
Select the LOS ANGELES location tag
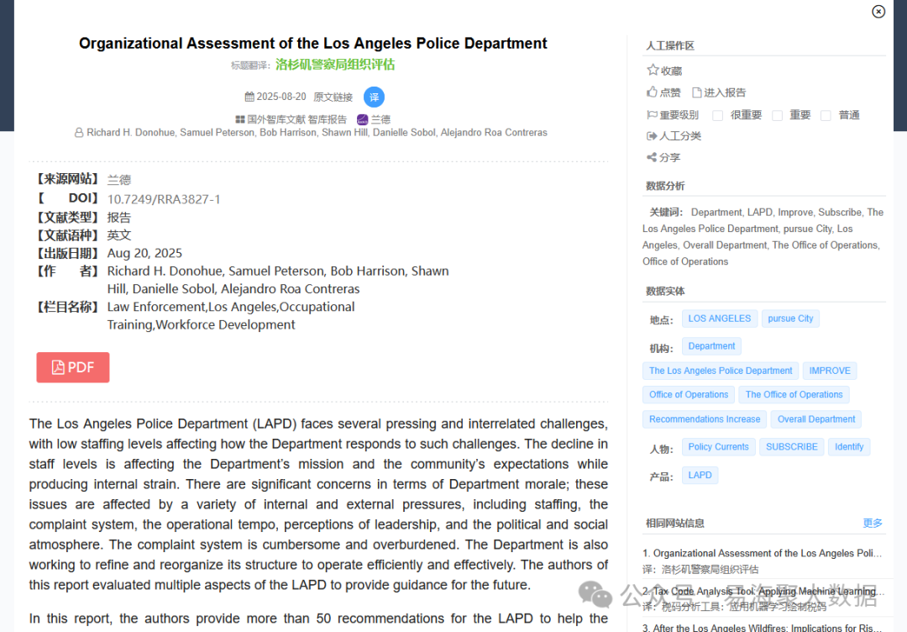click(720, 319)
